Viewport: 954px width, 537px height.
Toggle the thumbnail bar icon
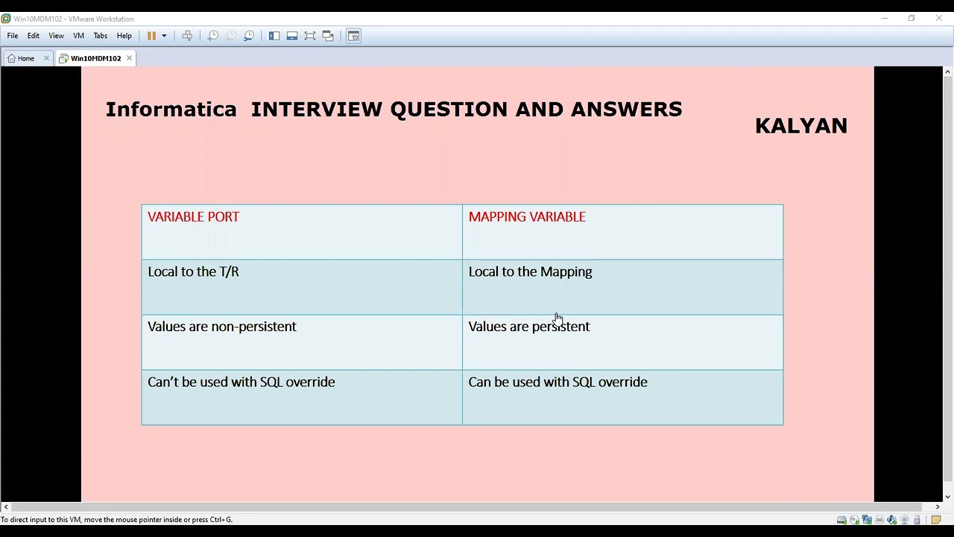point(292,36)
